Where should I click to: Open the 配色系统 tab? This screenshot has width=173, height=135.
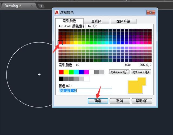[123, 21]
